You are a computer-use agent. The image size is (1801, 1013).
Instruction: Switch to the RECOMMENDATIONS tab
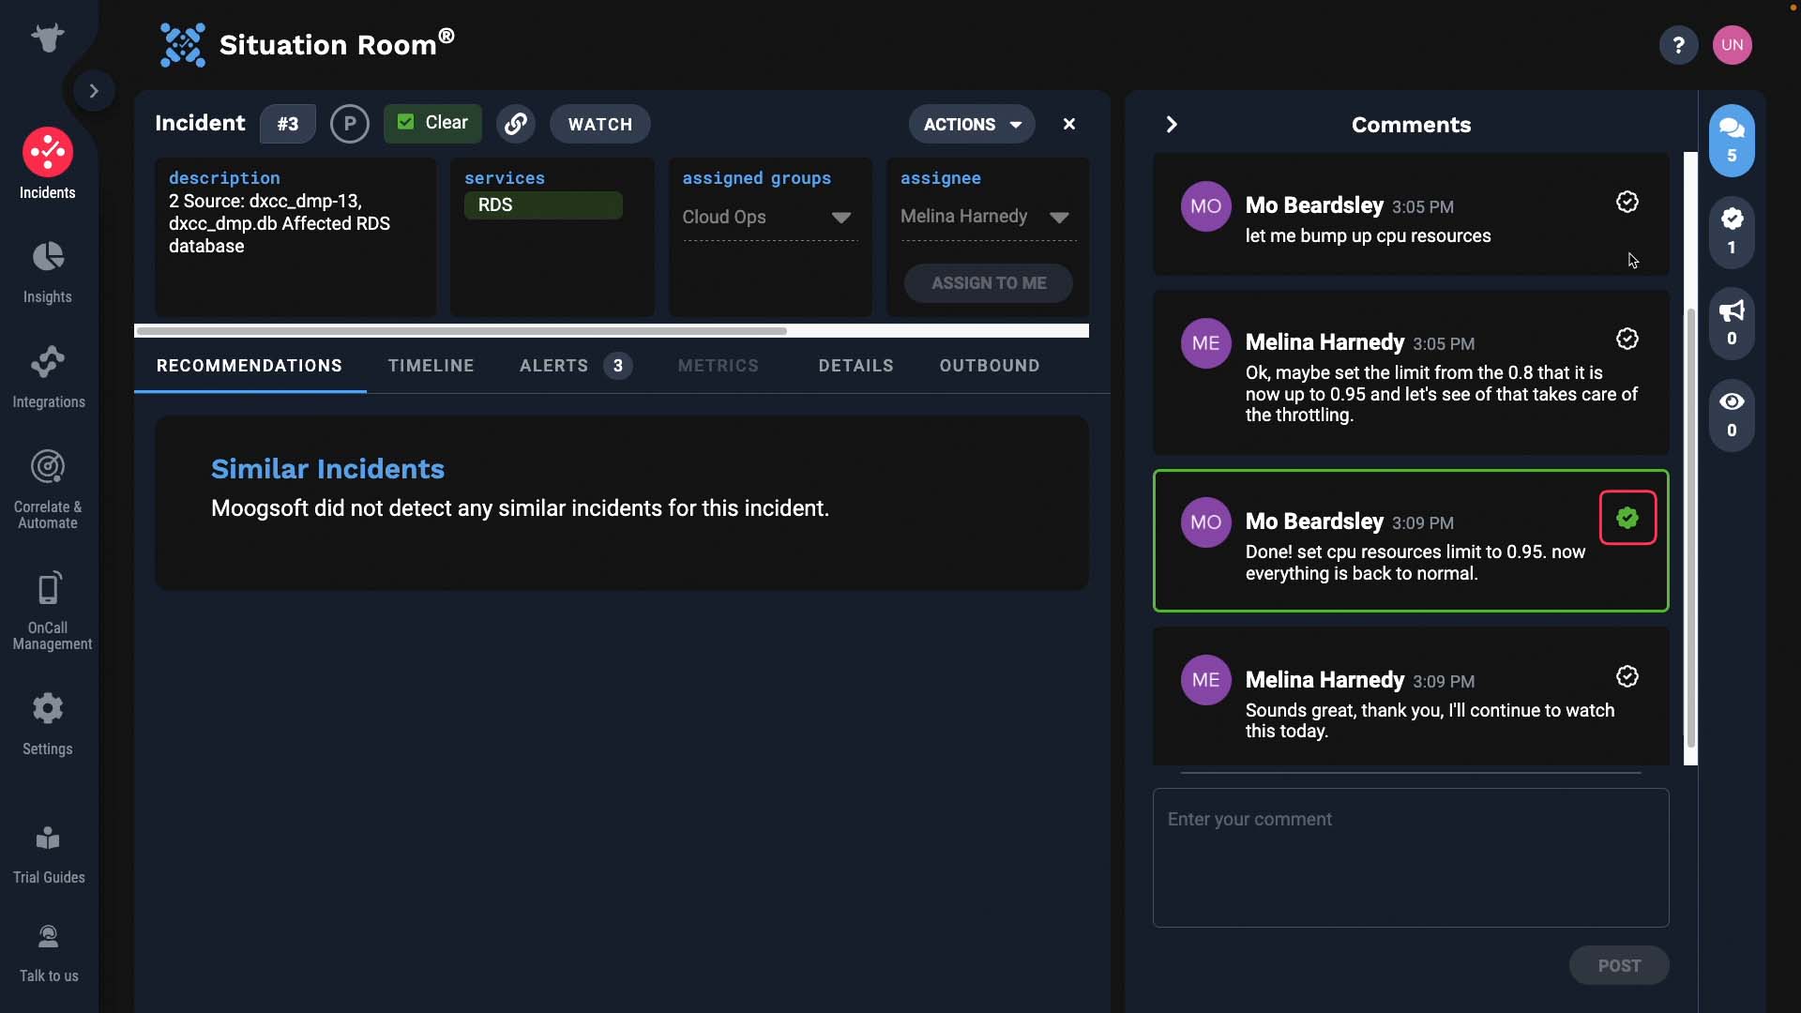[250, 366]
